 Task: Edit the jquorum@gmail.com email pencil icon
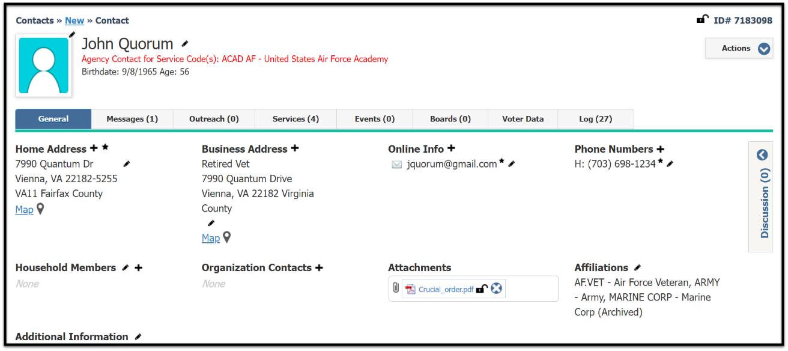(x=512, y=163)
